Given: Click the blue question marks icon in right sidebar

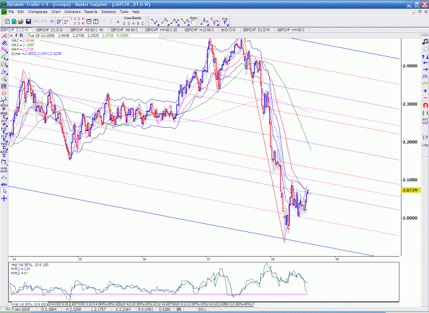Looking at the screenshot, I should (x=425, y=137).
